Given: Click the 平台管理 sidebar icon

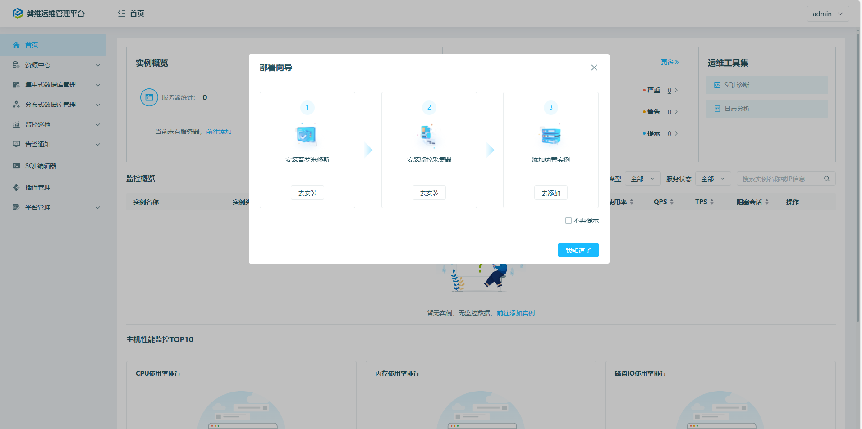Looking at the screenshot, I should [16, 207].
